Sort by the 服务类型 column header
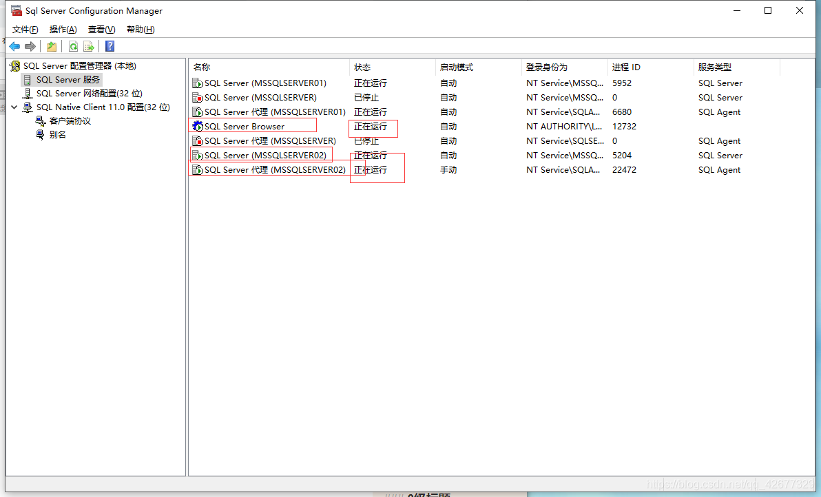Viewport: 821px width, 497px height. coord(737,67)
